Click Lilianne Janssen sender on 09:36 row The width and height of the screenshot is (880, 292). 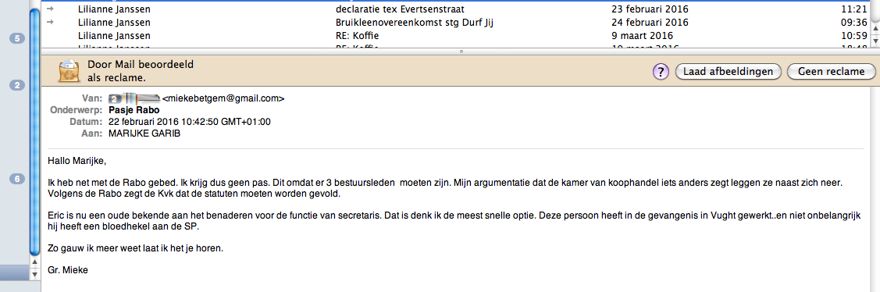tap(115, 23)
